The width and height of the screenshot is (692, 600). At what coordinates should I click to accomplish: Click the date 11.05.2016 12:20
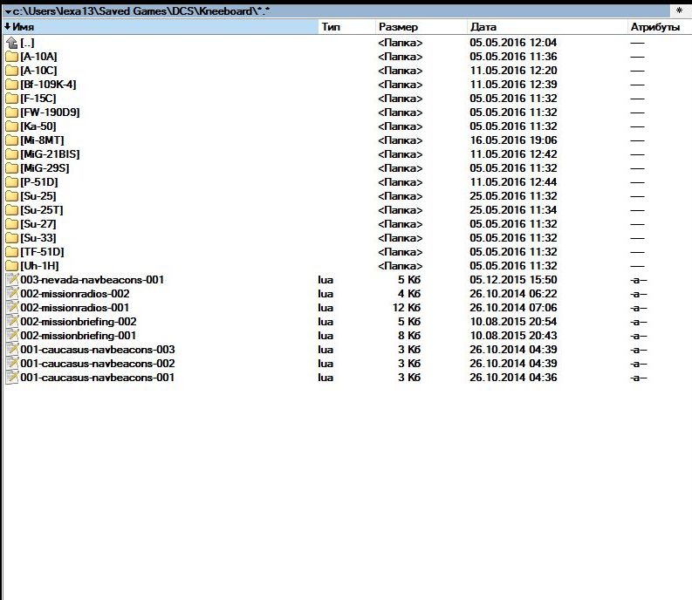(513, 71)
